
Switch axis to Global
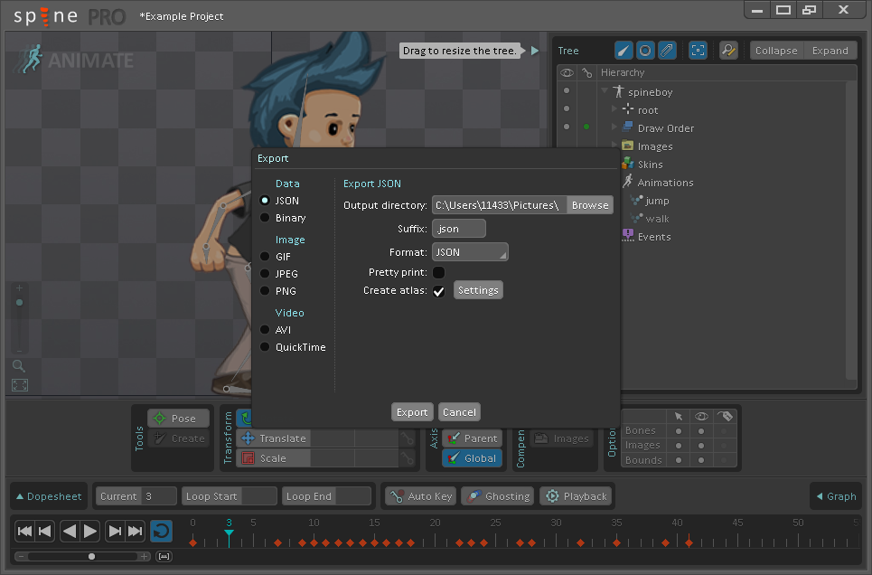[473, 458]
